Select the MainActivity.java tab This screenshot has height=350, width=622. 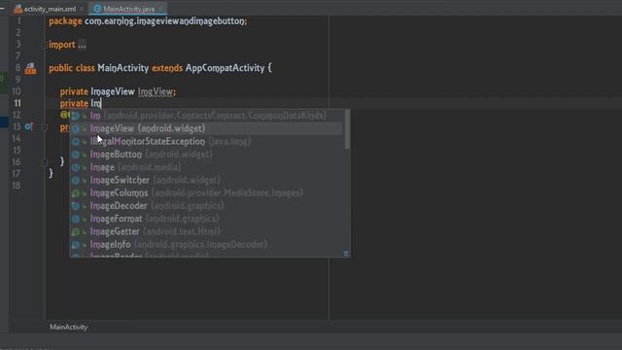pyautogui.click(x=129, y=9)
